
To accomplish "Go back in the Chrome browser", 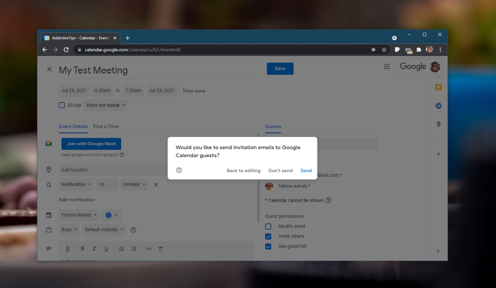I will point(45,49).
